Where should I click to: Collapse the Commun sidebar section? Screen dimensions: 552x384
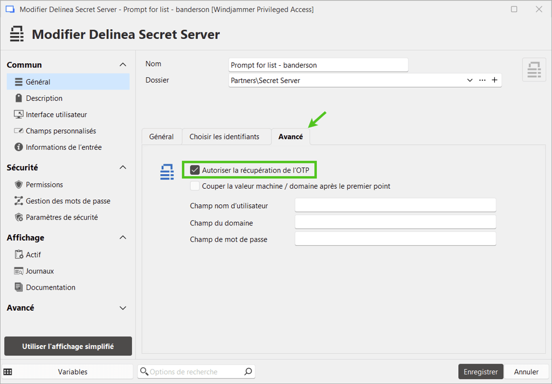pos(123,65)
